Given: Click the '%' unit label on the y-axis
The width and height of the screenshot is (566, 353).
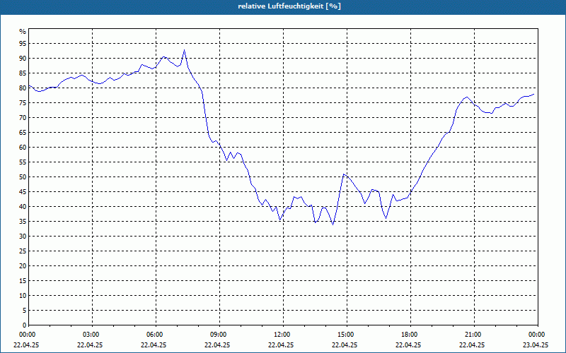Looking at the screenshot, I should (x=23, y=32).
